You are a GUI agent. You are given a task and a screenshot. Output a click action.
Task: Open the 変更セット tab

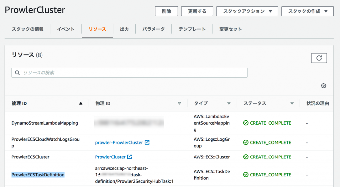[x=230, y=29]
